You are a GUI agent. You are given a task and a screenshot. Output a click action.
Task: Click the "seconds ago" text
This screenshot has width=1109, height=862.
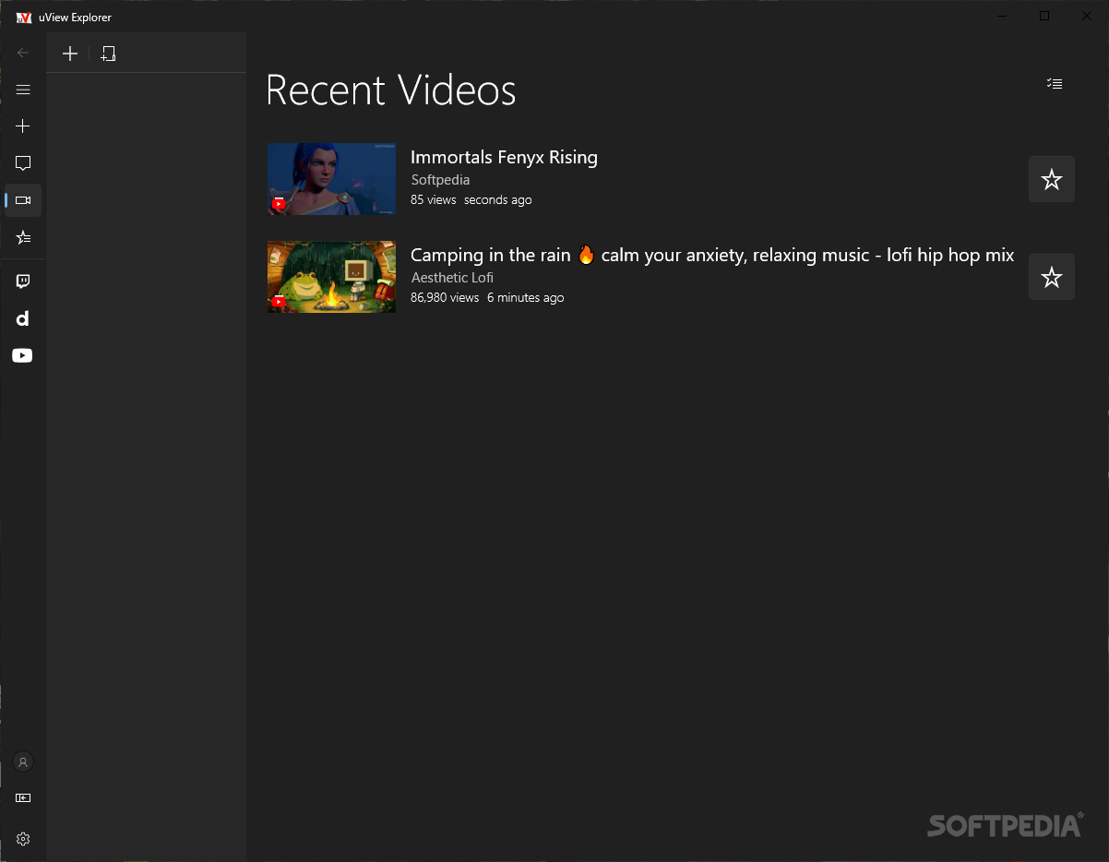point(498,200)
